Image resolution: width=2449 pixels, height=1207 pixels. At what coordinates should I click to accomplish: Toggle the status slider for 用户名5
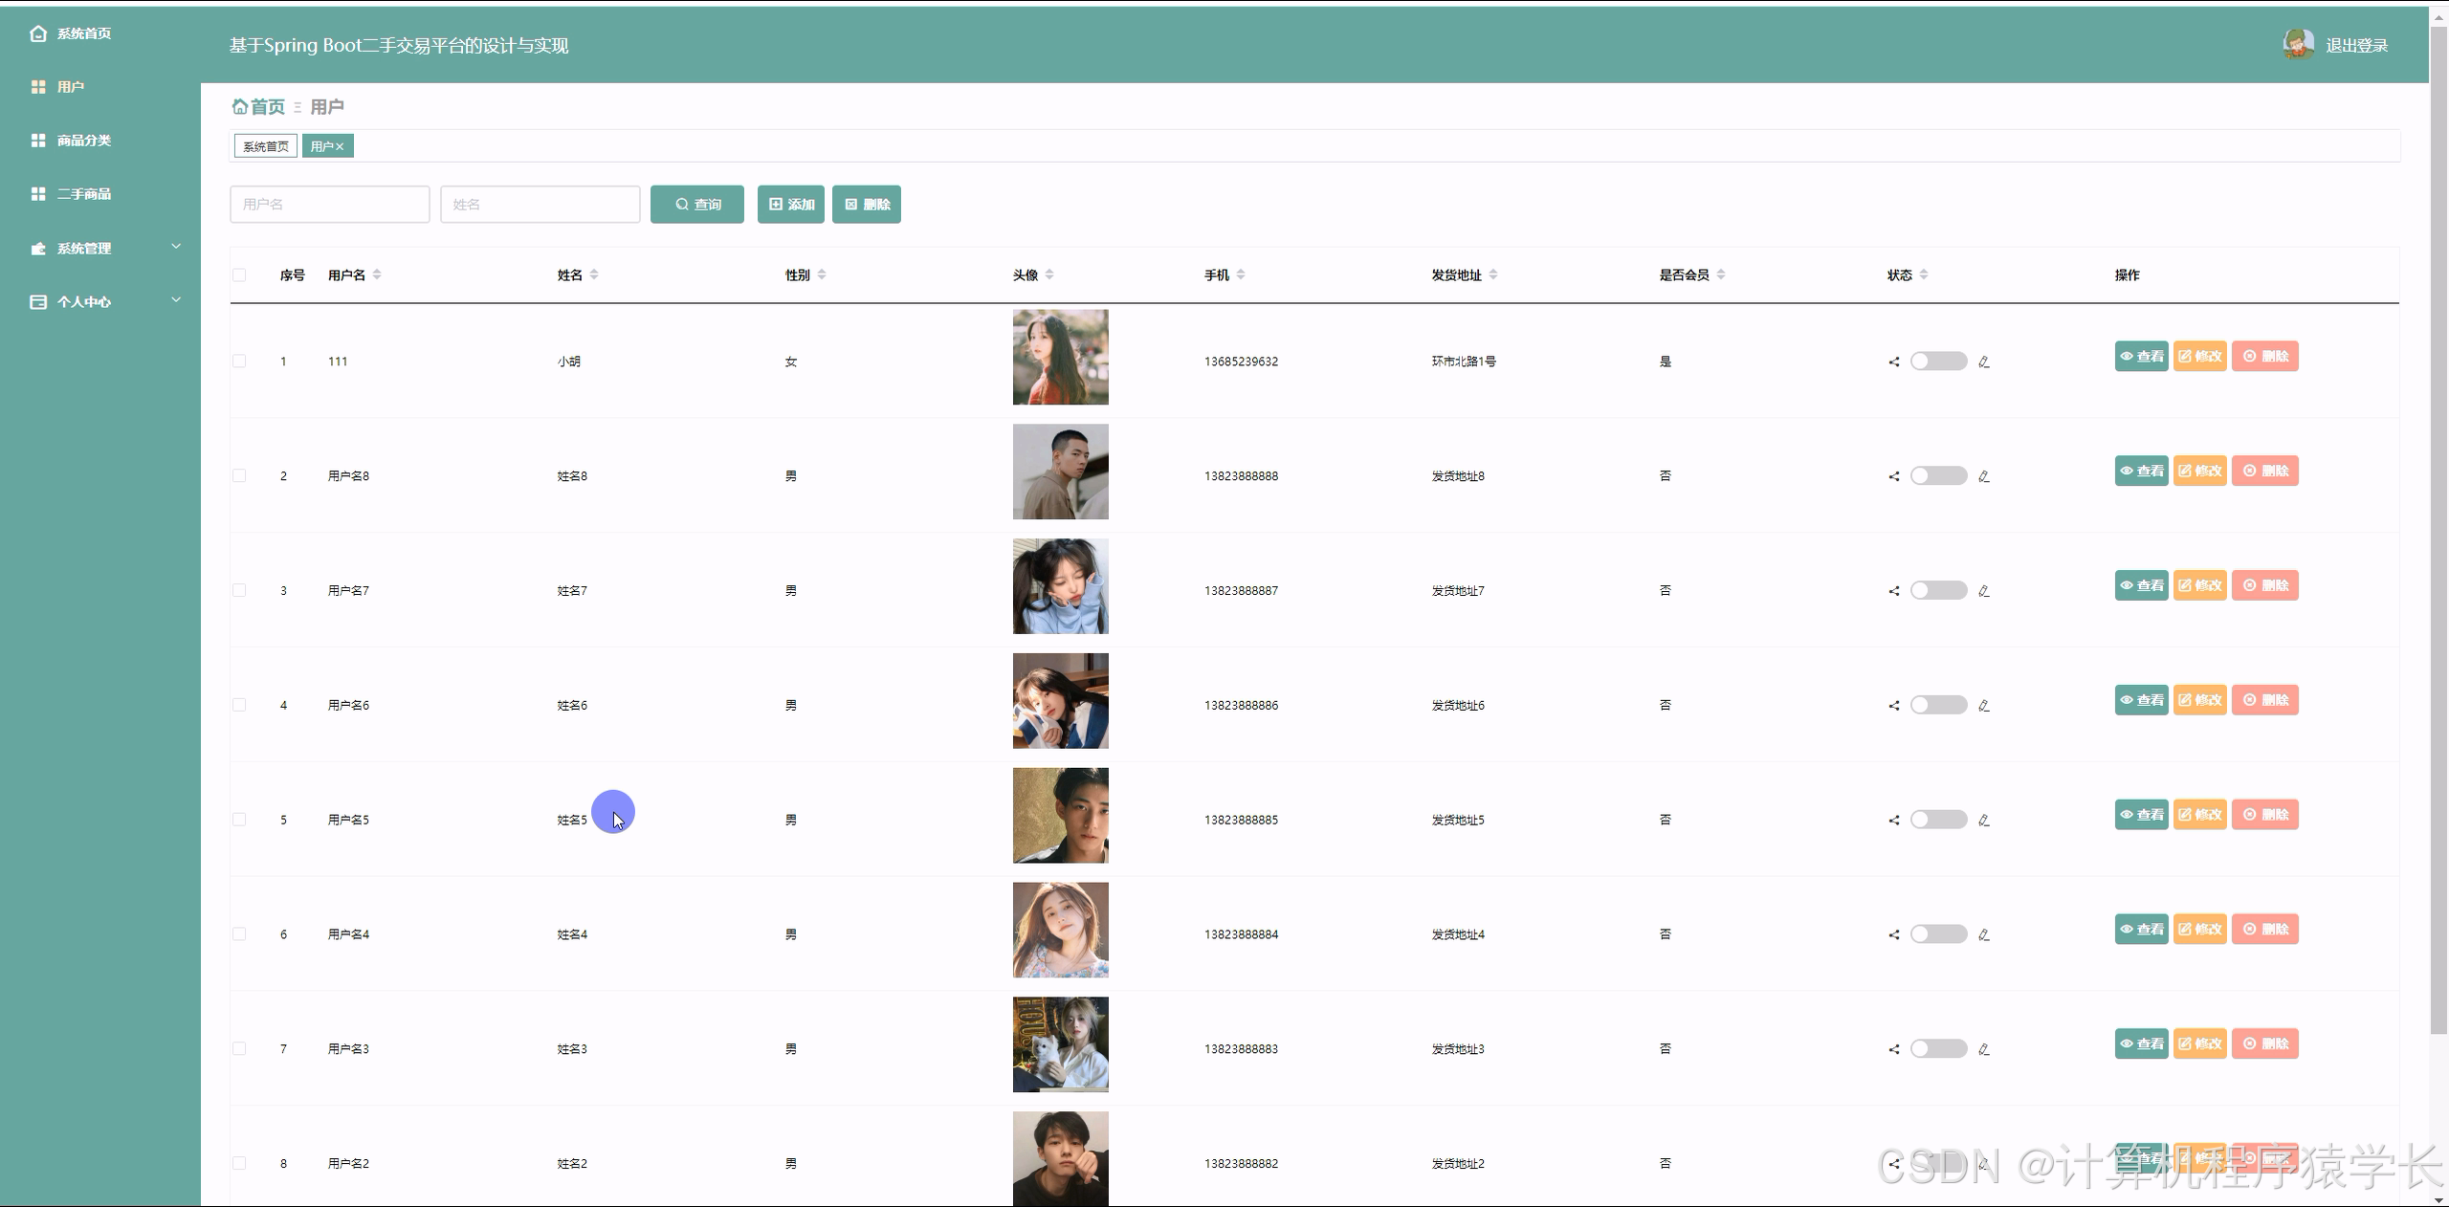1938,820
